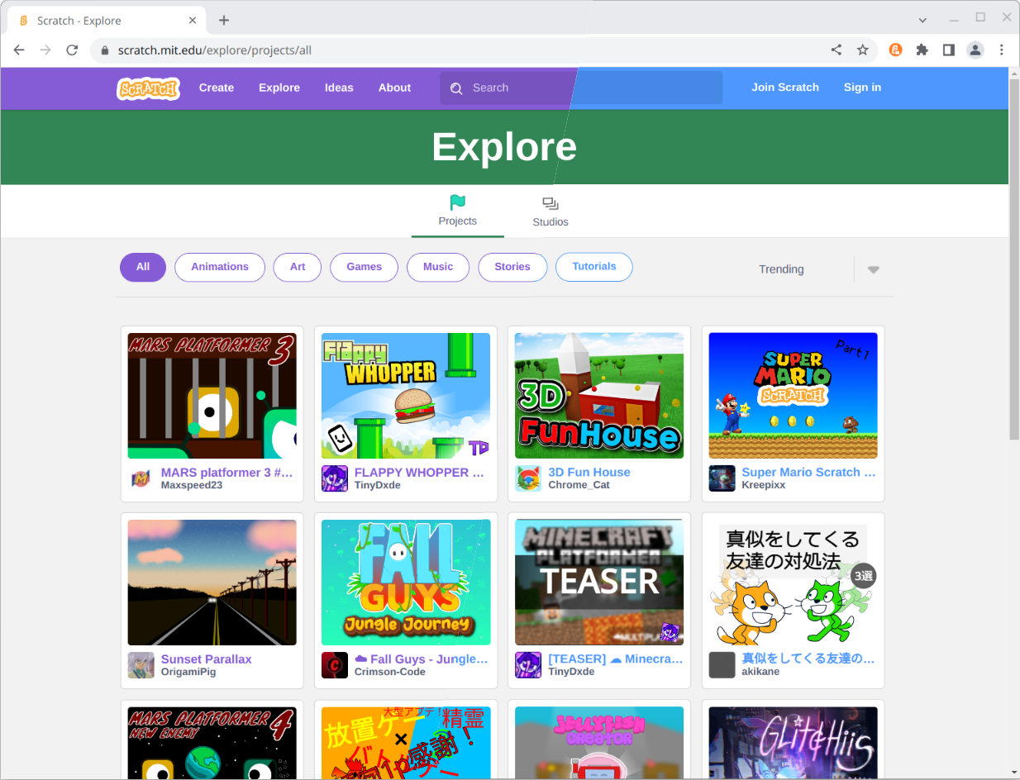Screen dimensions: 1020x780
Task: Select the All category filter
Action: (x=143, y=267)
